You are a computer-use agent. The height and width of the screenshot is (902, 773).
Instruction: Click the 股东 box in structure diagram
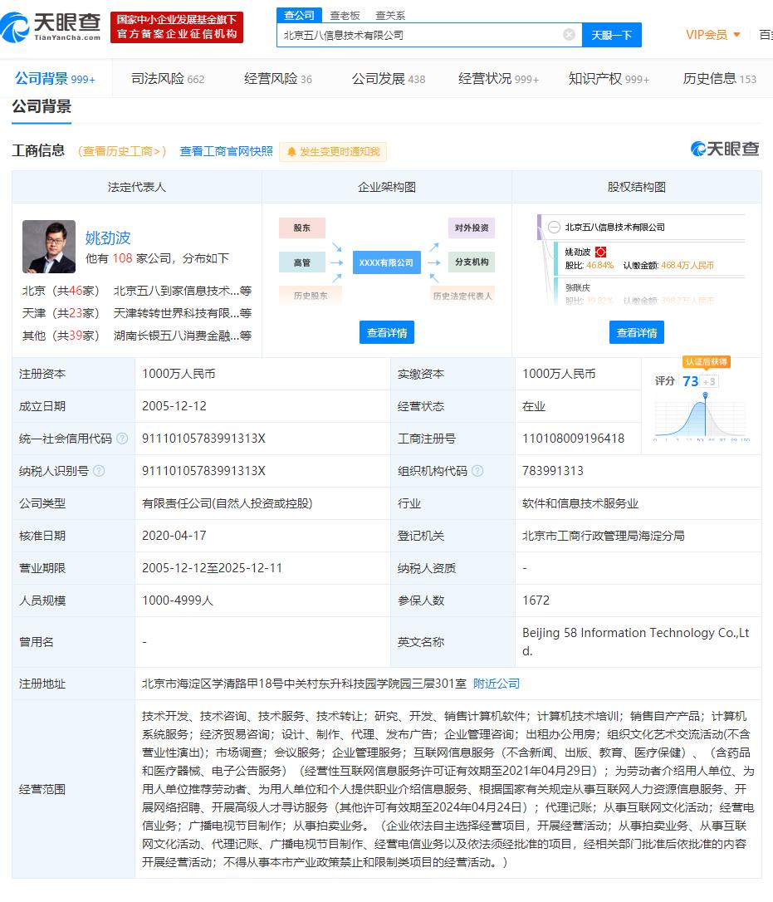302,228
